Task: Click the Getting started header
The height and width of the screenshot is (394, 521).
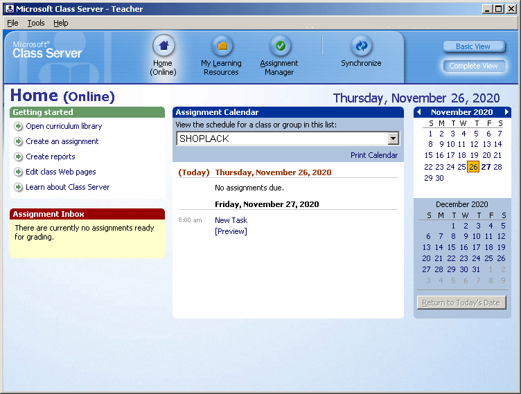Action: tap(87, 112)
